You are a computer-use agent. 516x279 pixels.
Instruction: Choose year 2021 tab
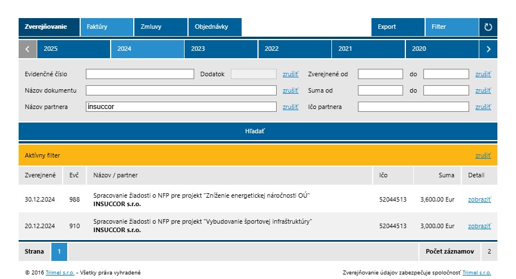click(x=368, y=49)
